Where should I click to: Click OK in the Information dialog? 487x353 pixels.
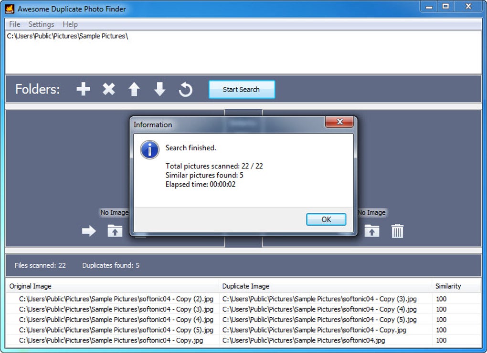[x=326, y=219]
